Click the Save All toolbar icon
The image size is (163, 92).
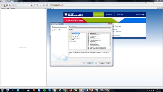[10, 5]
